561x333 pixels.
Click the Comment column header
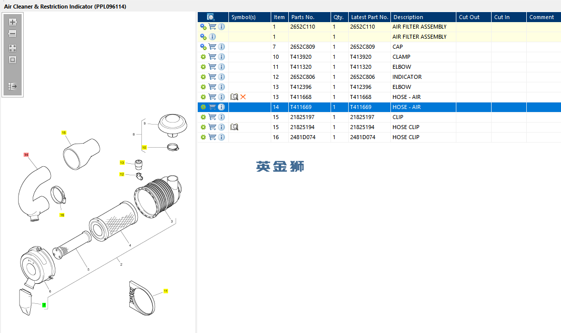(544, 17)
